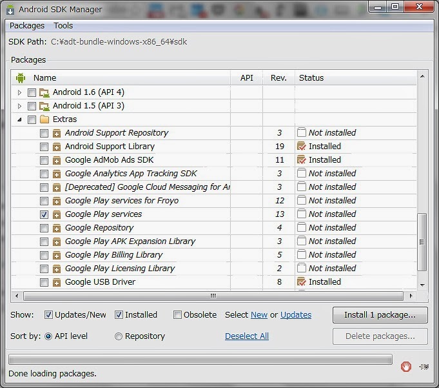Viewport: 439px width, 388px height.
Task: Click the scroll left arrow of package list
Action: pyautogui.click(x=17, y=296)
